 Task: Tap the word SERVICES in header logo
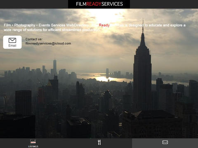pos(112,4)
